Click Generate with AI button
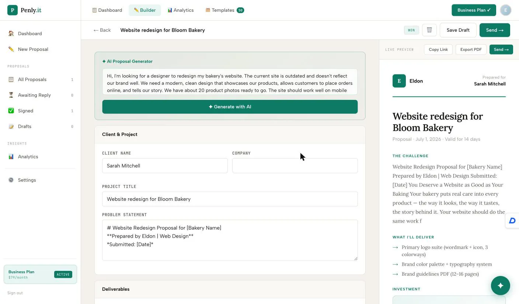The width and height of the screenshot is (519, 304). point(230,107)
